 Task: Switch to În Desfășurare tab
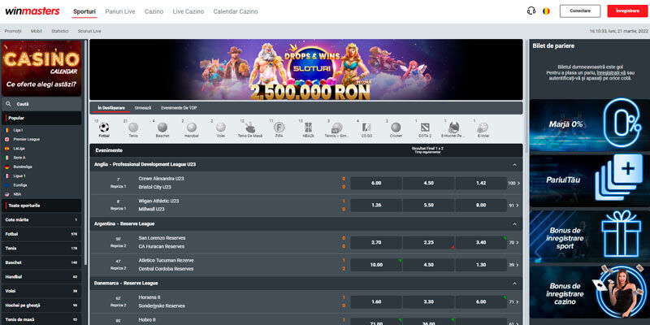pyautogui.click(x=111, y=108)
